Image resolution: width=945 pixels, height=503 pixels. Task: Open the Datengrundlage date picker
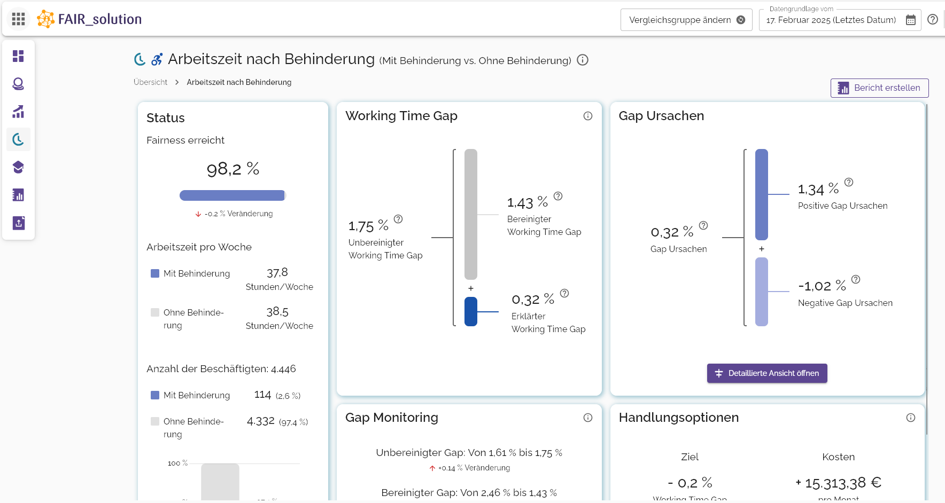pos(910,20)
